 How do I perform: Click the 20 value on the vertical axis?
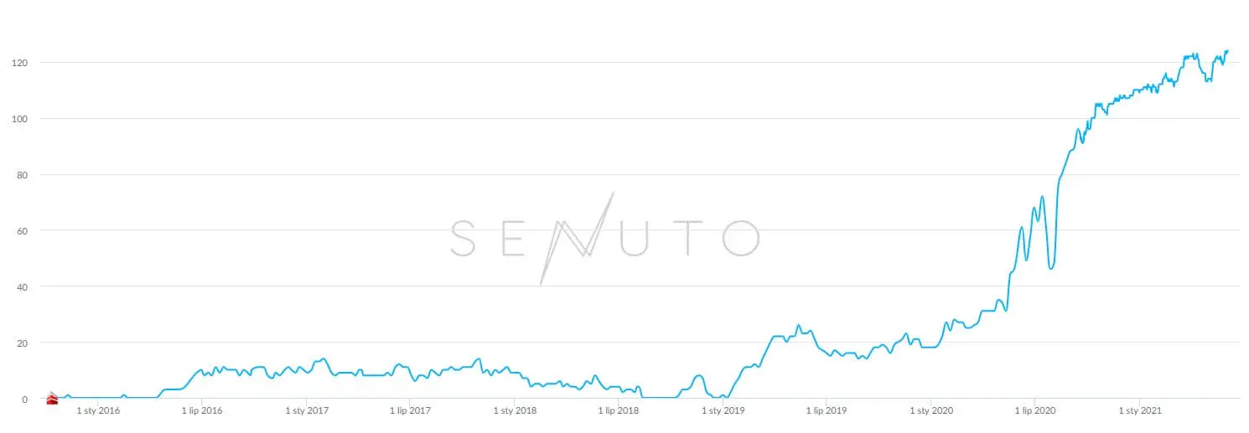click(x=22, y=343)
